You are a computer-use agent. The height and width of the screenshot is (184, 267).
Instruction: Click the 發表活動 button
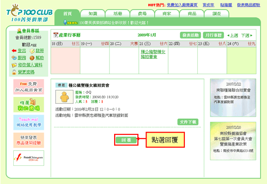pos(190,35)
